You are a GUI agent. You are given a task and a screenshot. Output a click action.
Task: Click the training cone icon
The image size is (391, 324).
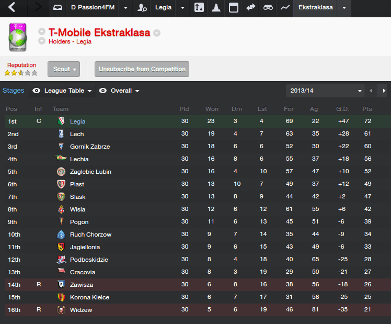216,8
